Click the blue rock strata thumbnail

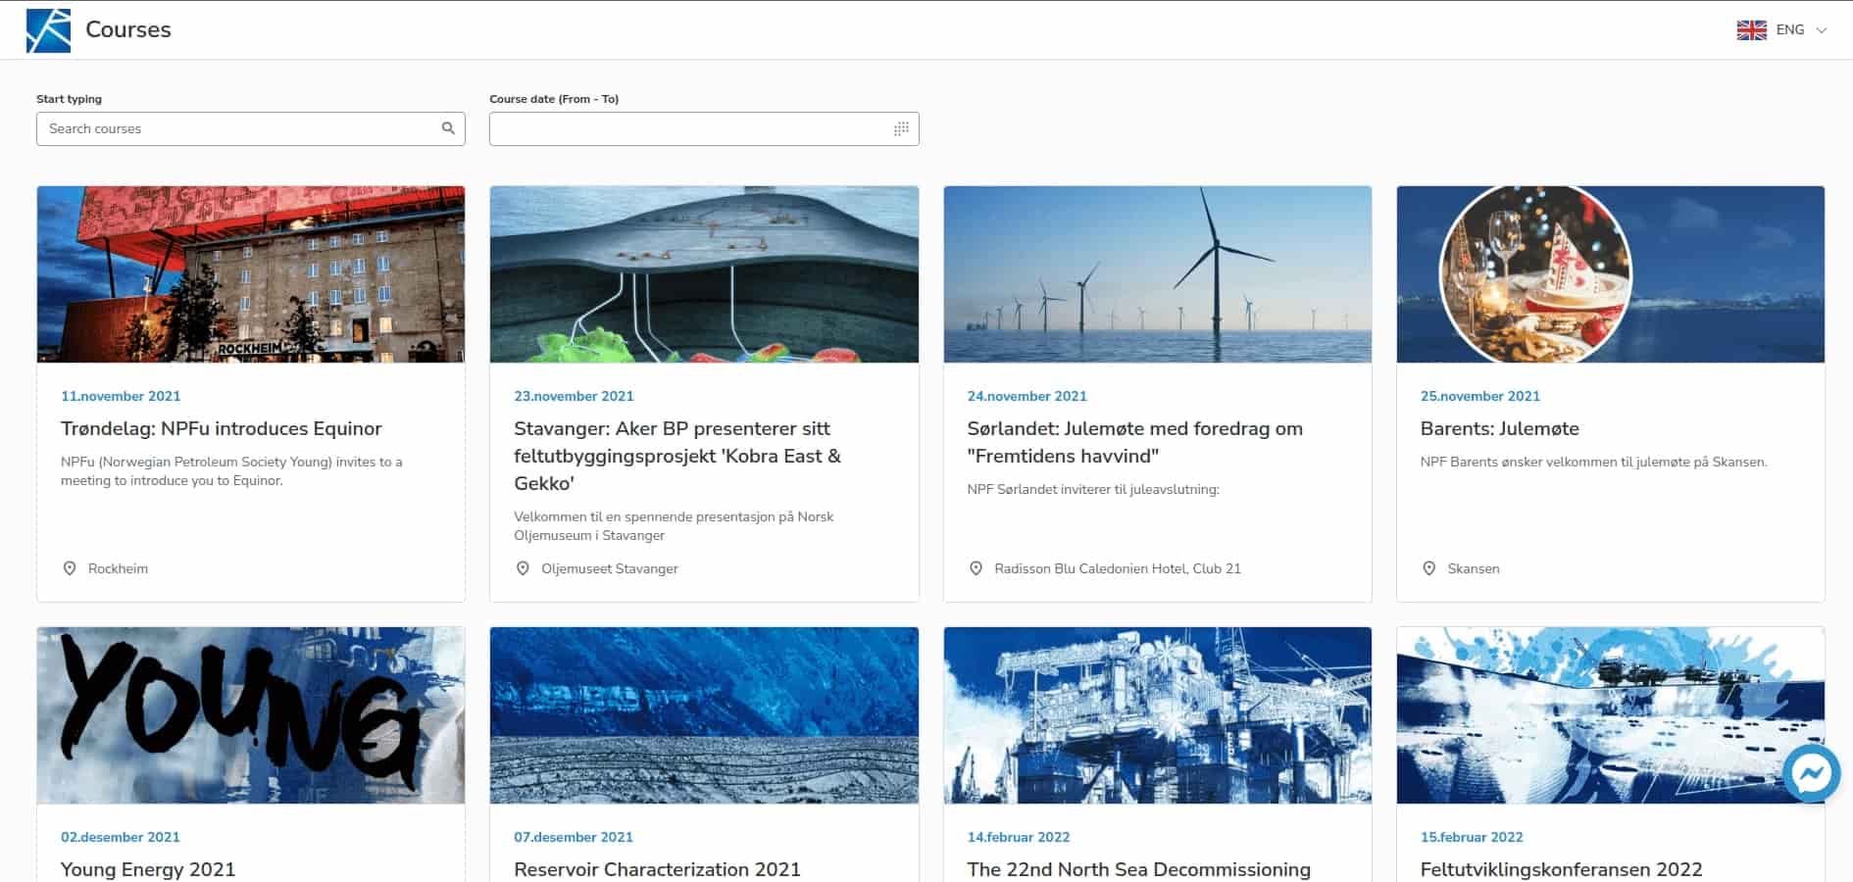(x=704, y=715)
